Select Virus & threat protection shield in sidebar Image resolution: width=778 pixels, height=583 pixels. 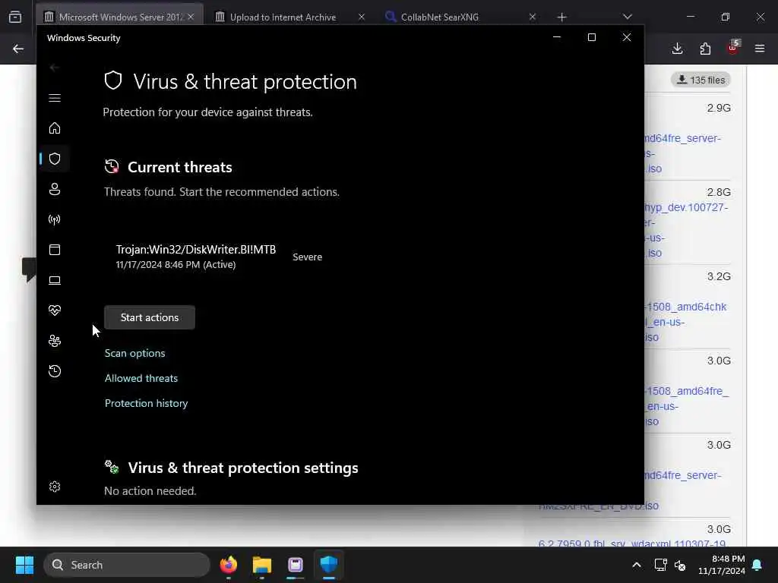[x=55, y=159]
